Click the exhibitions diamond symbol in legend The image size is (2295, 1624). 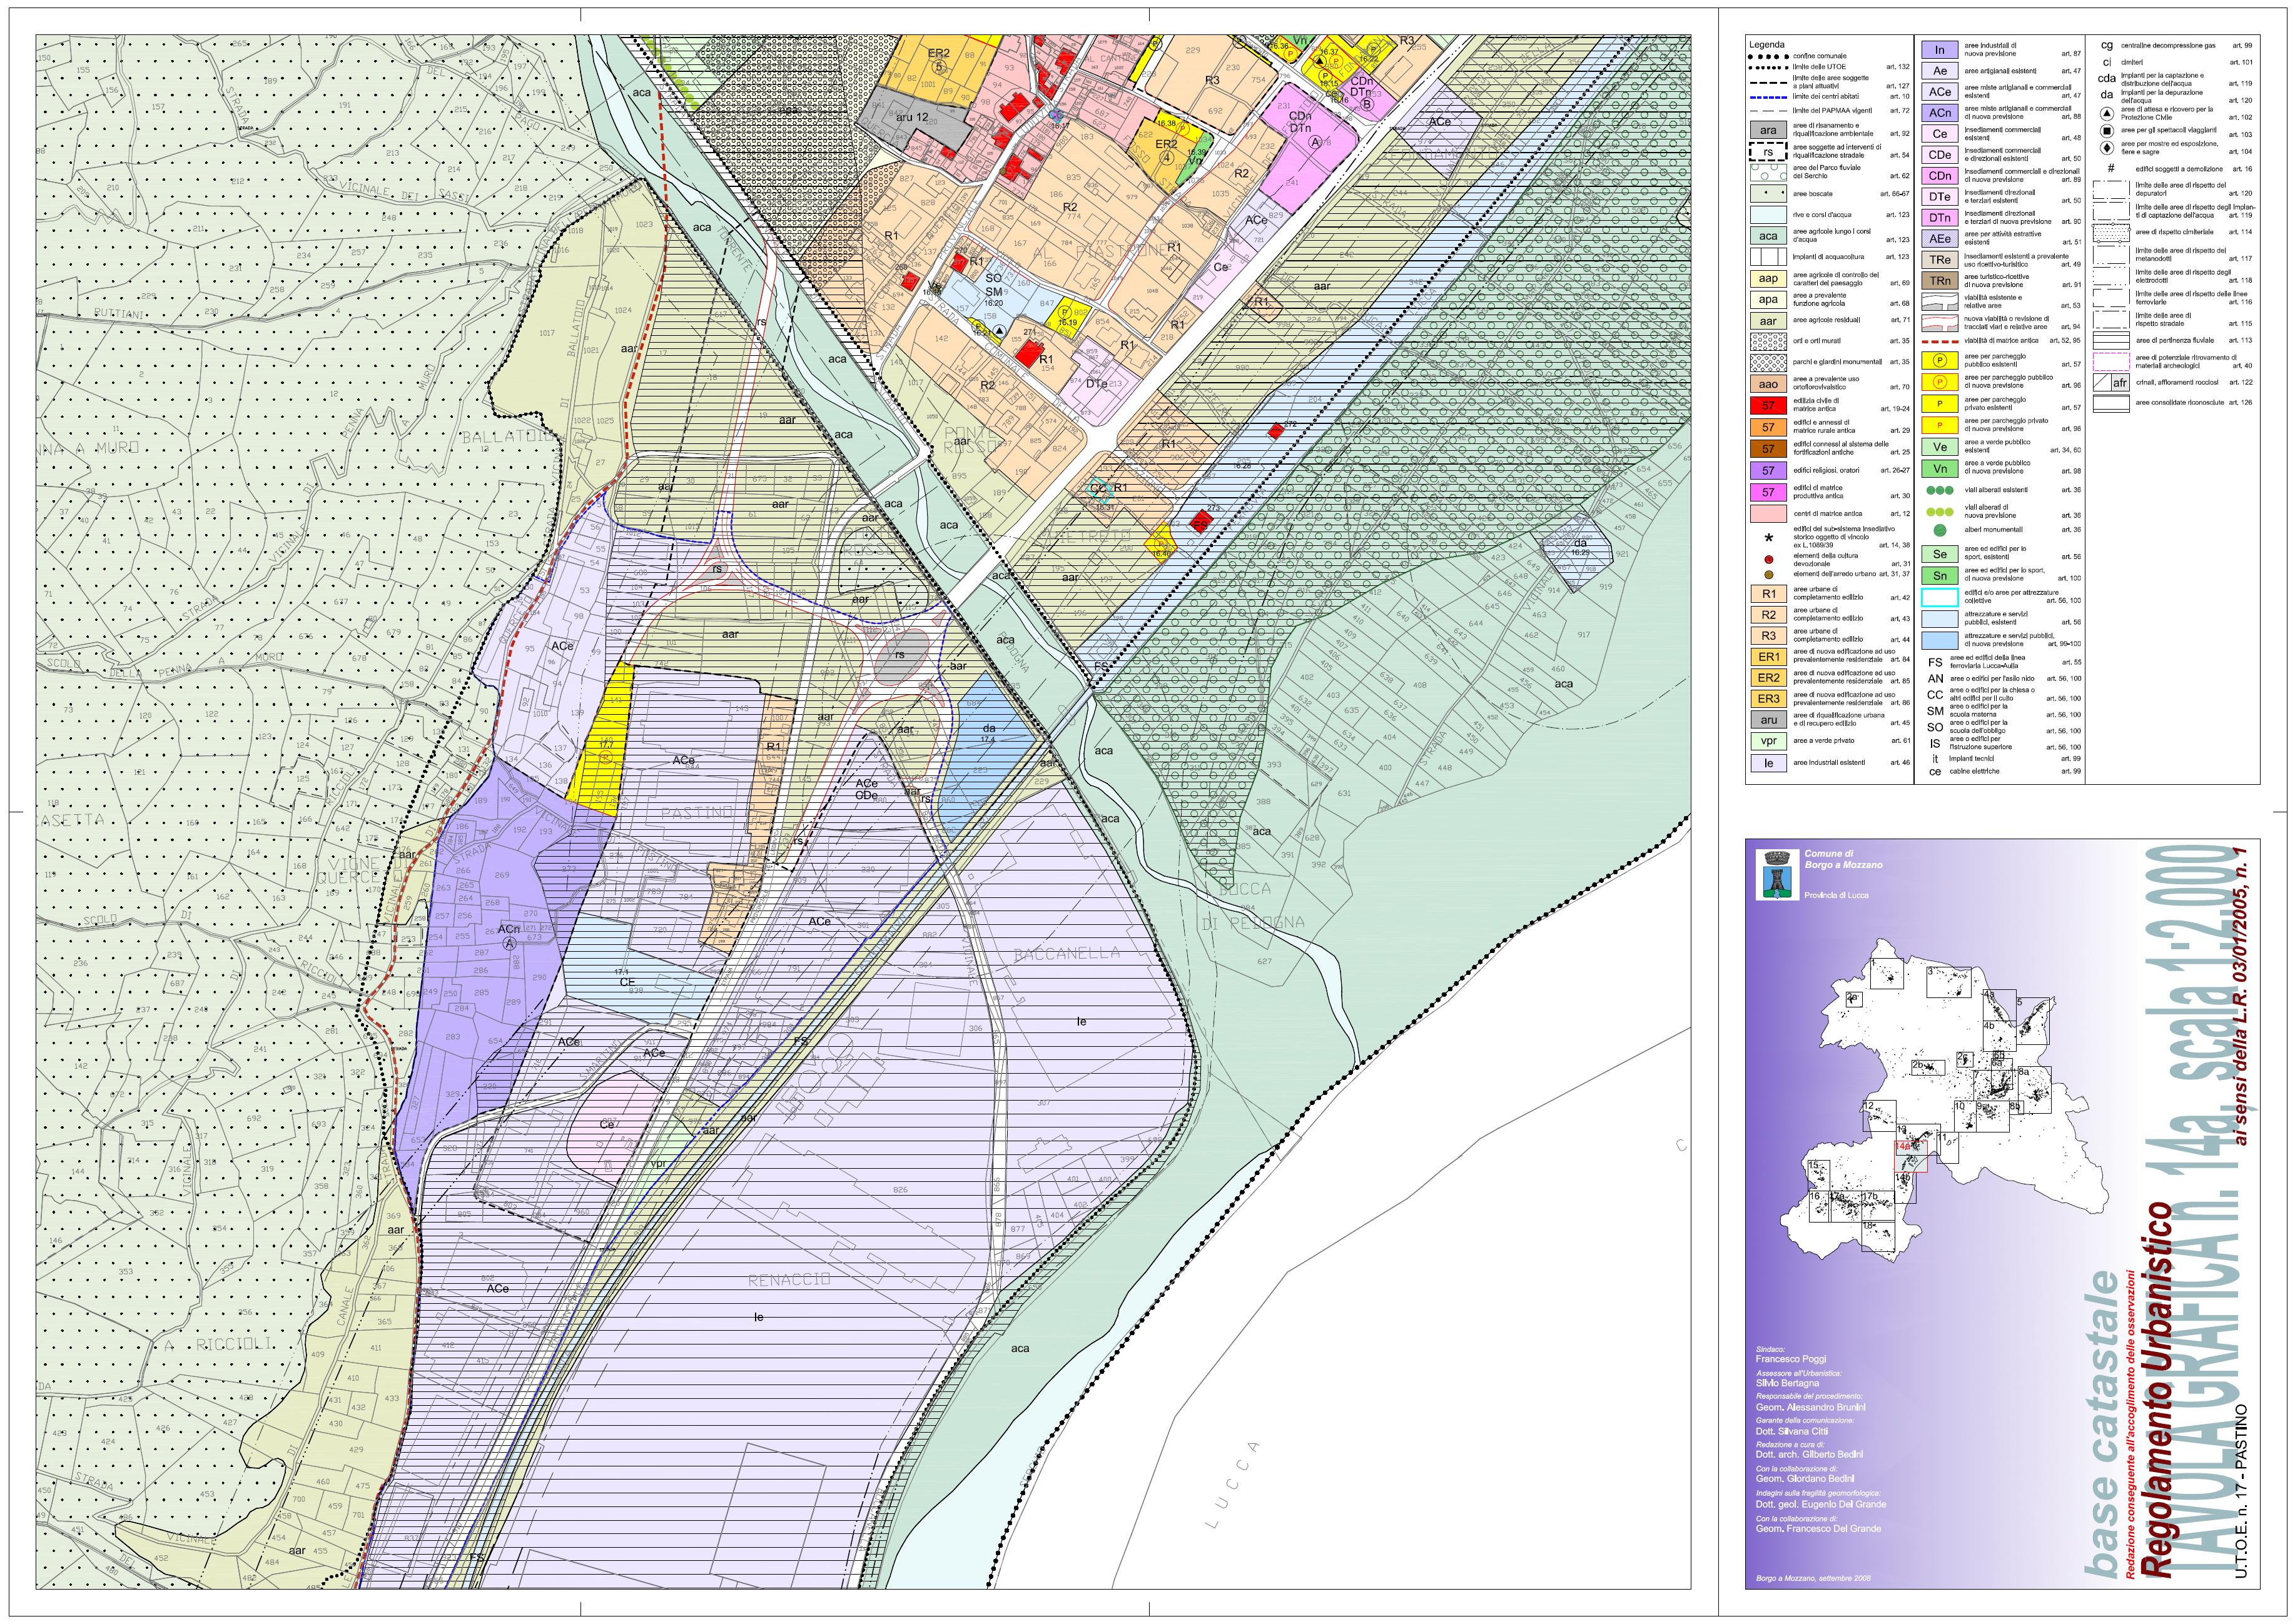pyautogui.click(x=2107, y=148)
